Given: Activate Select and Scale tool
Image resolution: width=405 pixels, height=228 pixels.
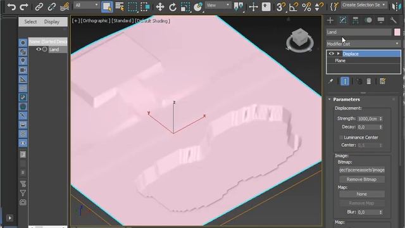Looking at the screenshot, I should coord(185,7).
